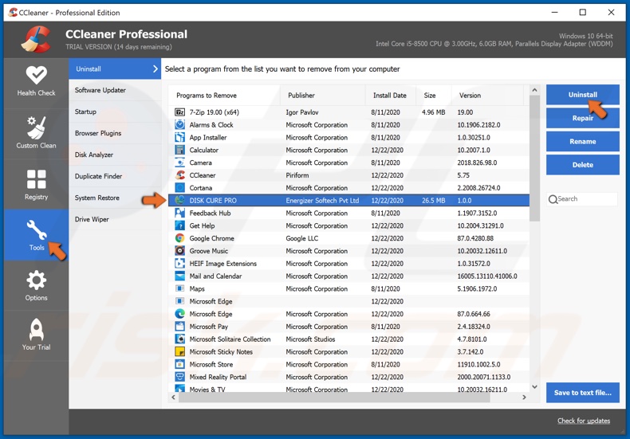Click the Microsoft Pay icon
The width and height of the screenshot is (630, 439).
[x=179, y=327]
